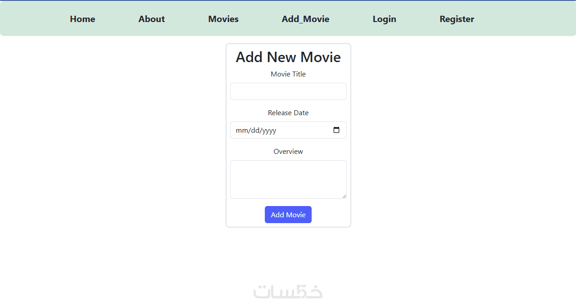Image resolution: width=576 pixels, height=305 pixels.
Task: Open the calendar picker icon
Action: coord(336,130)
